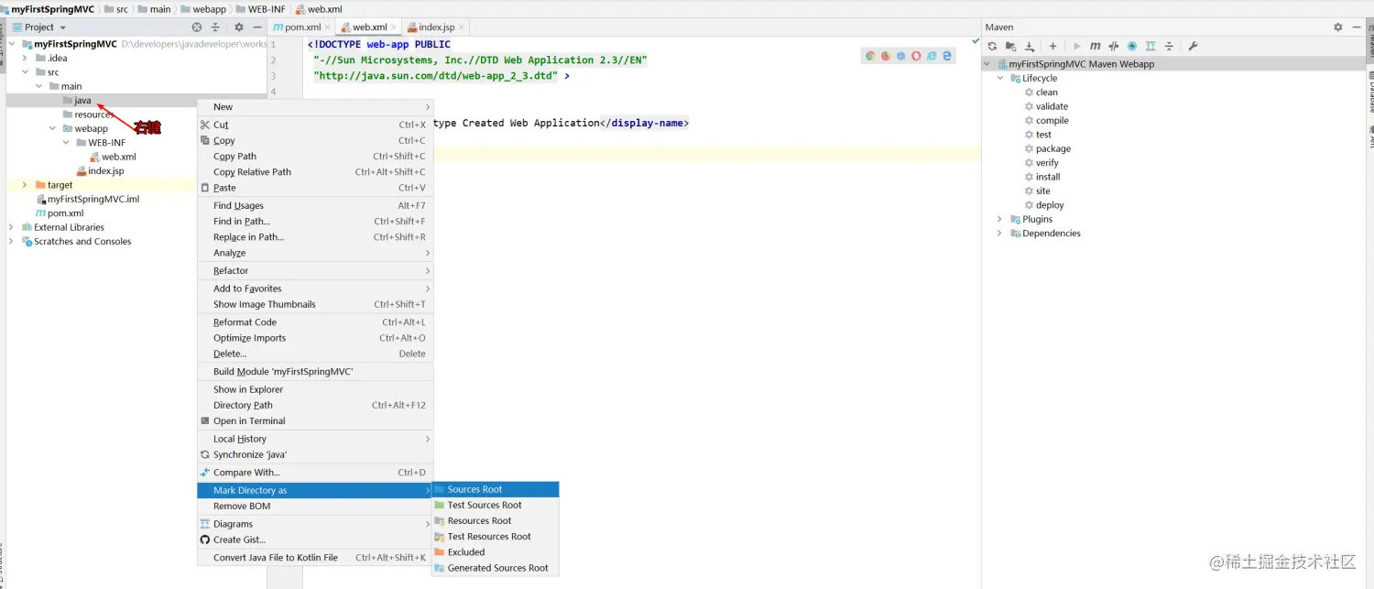
Task: Choose Excluded in Mark Directory submenu
Action: (496, 552)
